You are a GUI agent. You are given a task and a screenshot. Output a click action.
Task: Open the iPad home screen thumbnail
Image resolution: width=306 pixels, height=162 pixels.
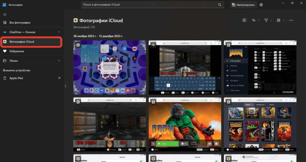110,68
